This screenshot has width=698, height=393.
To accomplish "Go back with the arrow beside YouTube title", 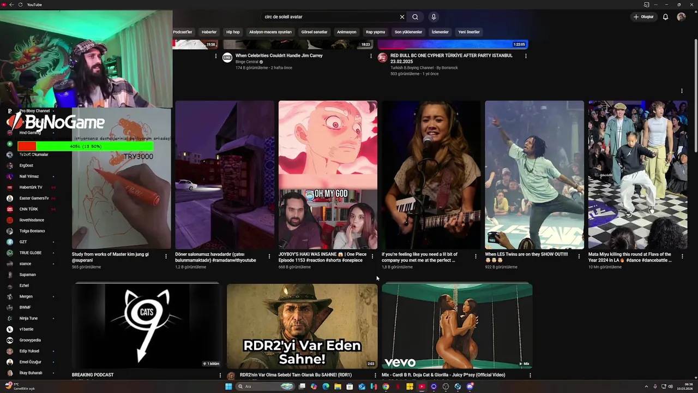I will pyautogui.click(x=11, y=4).
